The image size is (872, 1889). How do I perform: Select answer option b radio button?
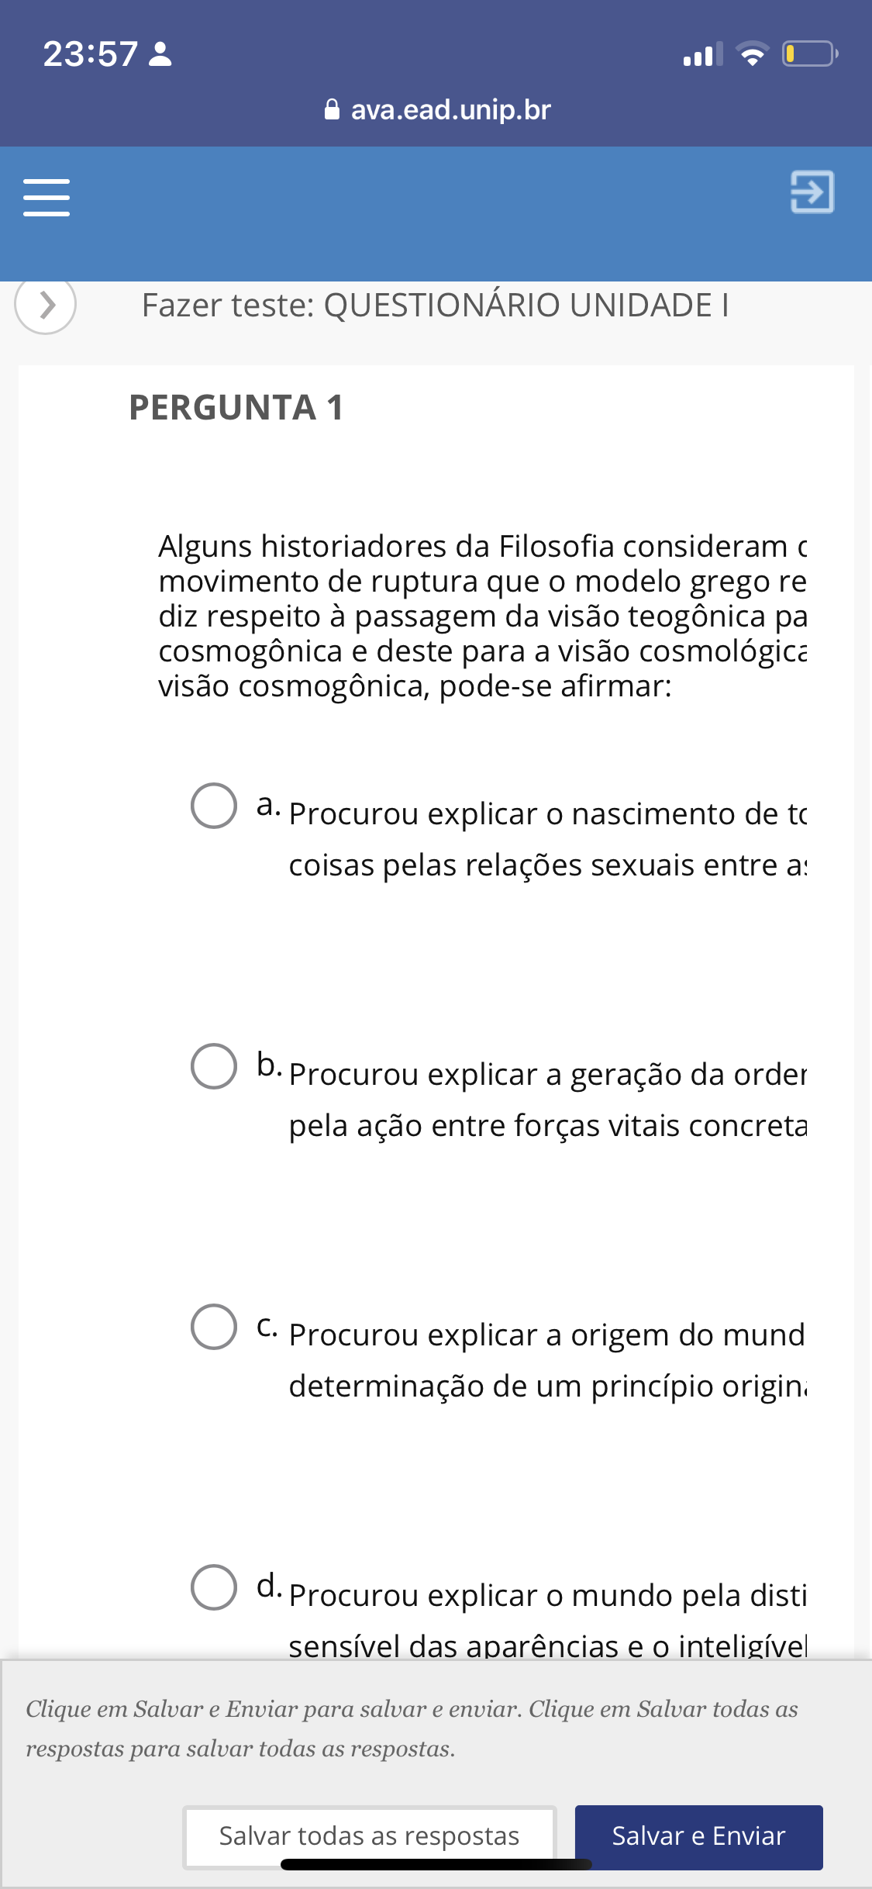click(214, 1066)
